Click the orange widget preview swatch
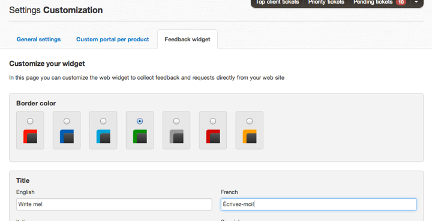The height and width of the screenshot is (221, 432). point(250,137)
